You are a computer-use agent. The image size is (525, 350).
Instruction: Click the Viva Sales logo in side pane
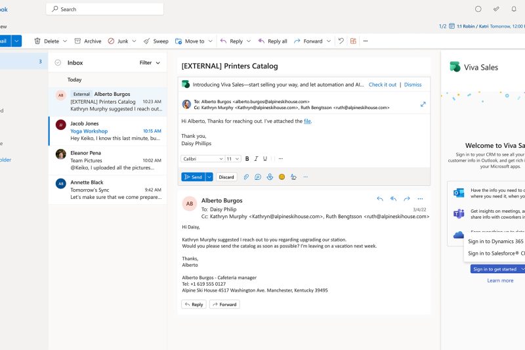point(455,66)
